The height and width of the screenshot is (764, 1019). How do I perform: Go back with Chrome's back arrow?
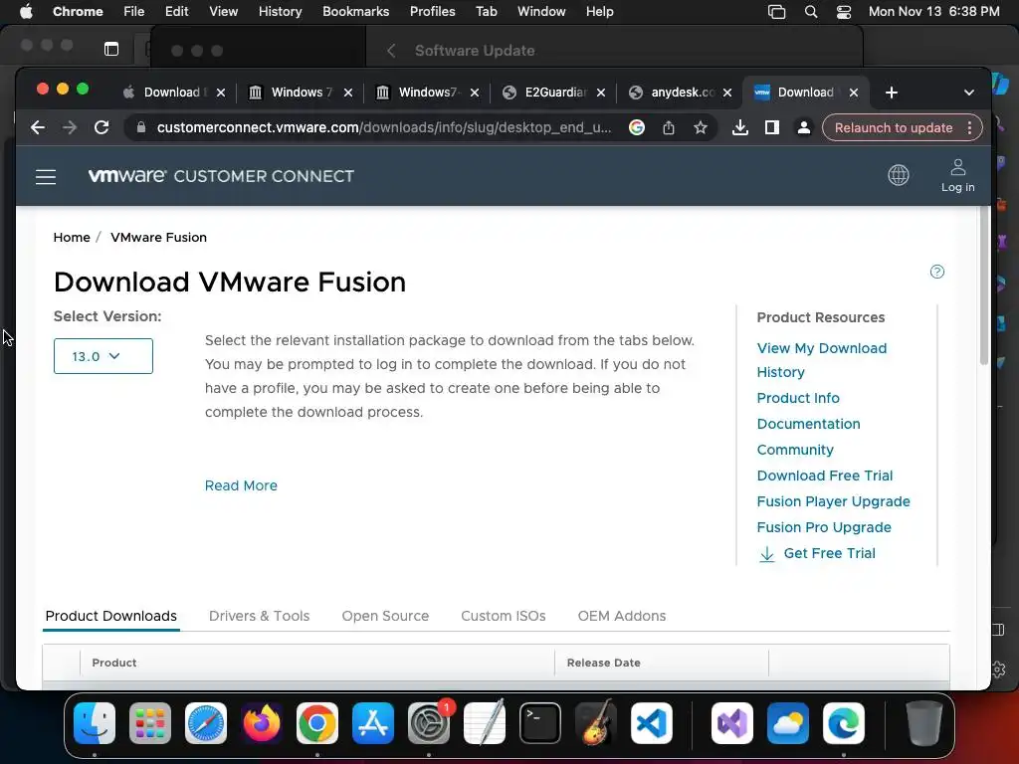point(38,128)
